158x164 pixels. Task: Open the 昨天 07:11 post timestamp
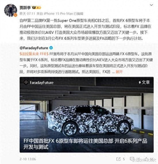27,14
